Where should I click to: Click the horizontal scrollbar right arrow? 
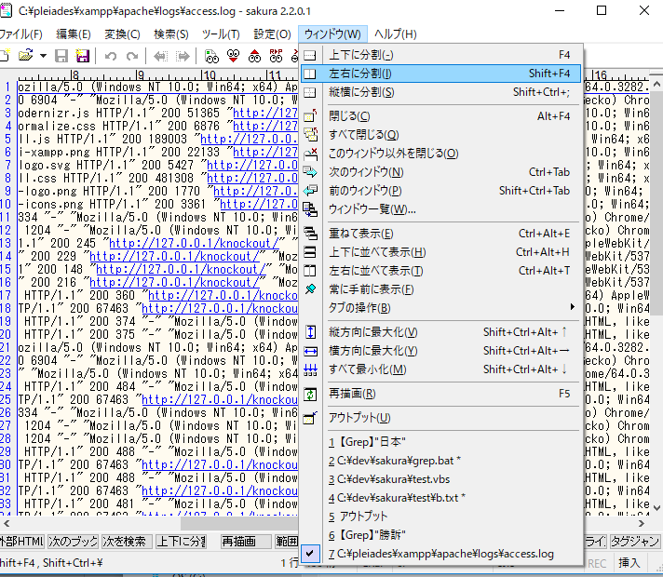[x=642, y=523]
